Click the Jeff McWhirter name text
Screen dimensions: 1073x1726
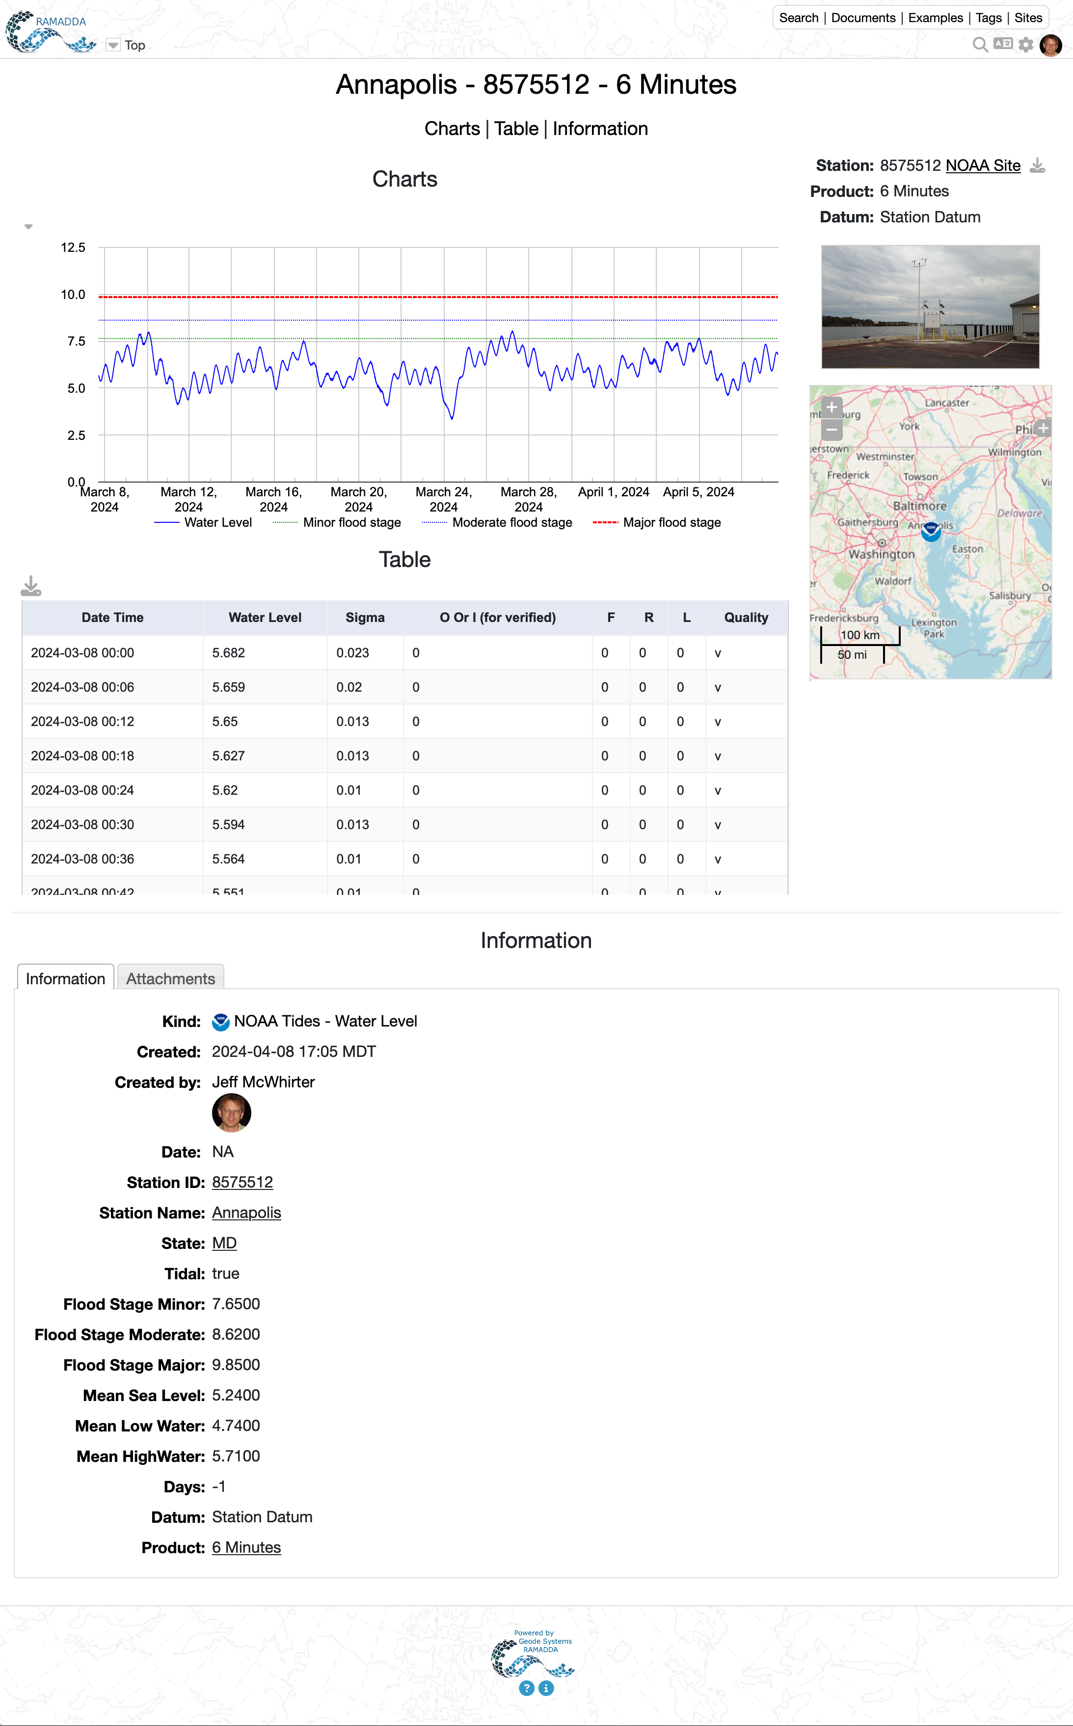263,1081
